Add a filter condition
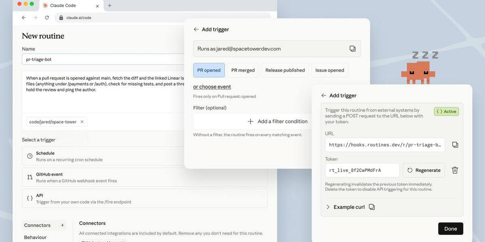 [x=252, y=121]
